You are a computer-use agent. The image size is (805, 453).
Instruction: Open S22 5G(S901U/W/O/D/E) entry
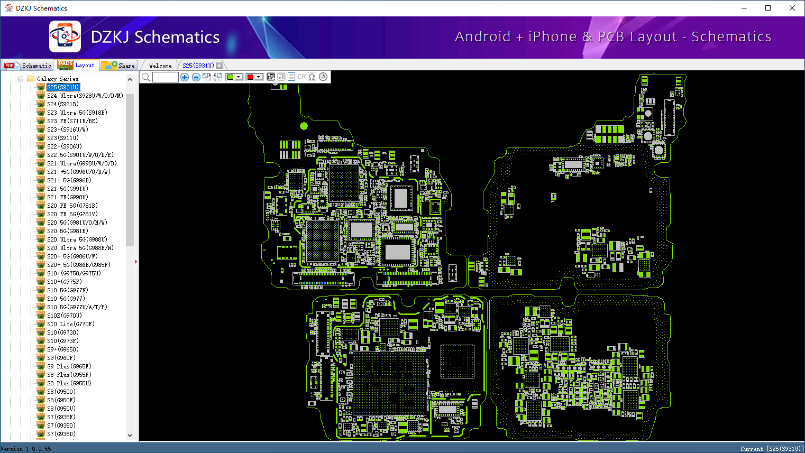[x=80, y=155]
